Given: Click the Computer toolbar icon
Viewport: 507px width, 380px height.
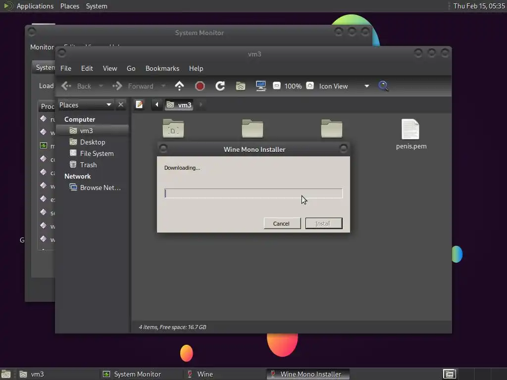Looking at the screenshot, I should 260,86.
